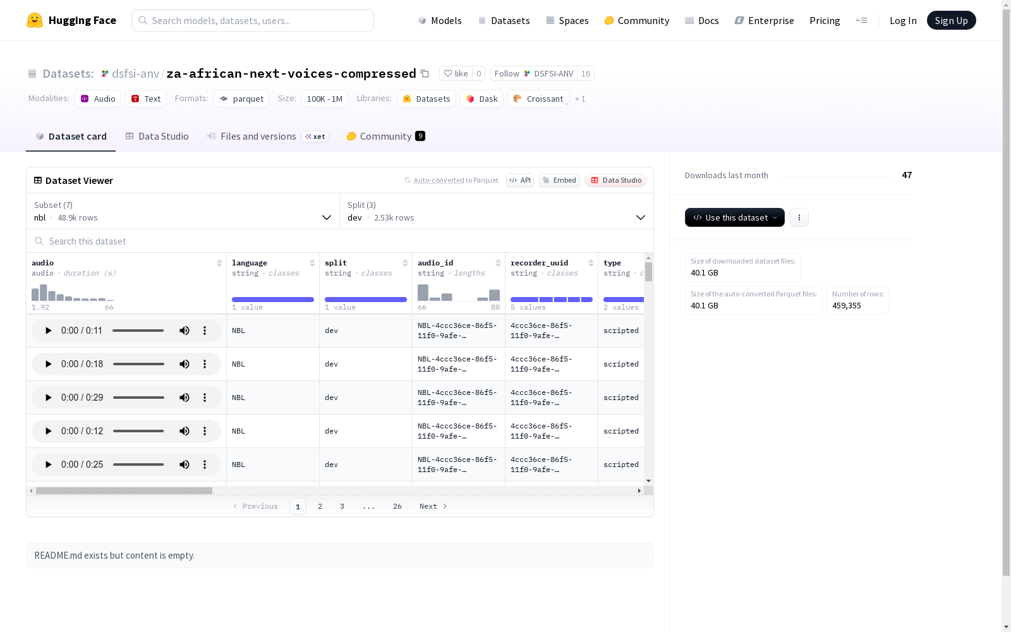This screenshot has width=1011, height=632.
Task: Mute the 0:29 audio clip
Action: point(185,398)
